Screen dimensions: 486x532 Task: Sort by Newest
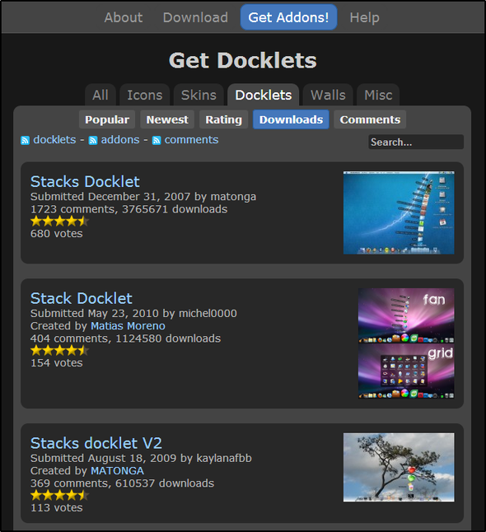click(167, 119)
